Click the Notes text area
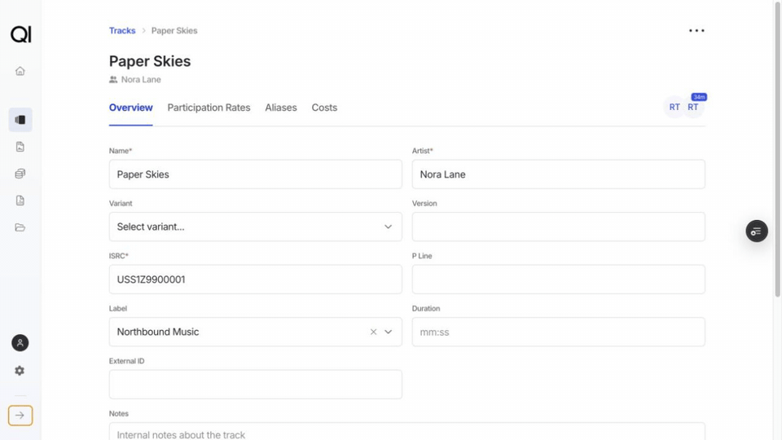782x440 pixels. coord(407,432)
